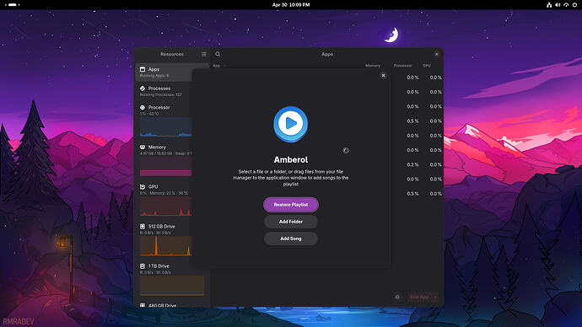The image size is (582, 327).
Task: Close the Resources window
Action: [x=437, y=55]
